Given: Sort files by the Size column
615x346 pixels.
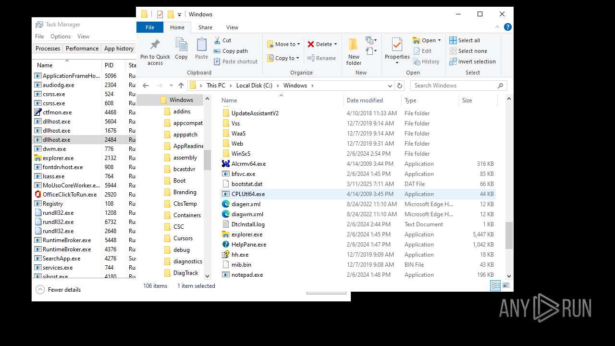Looking at the screenshot, I should pos(478,100).
